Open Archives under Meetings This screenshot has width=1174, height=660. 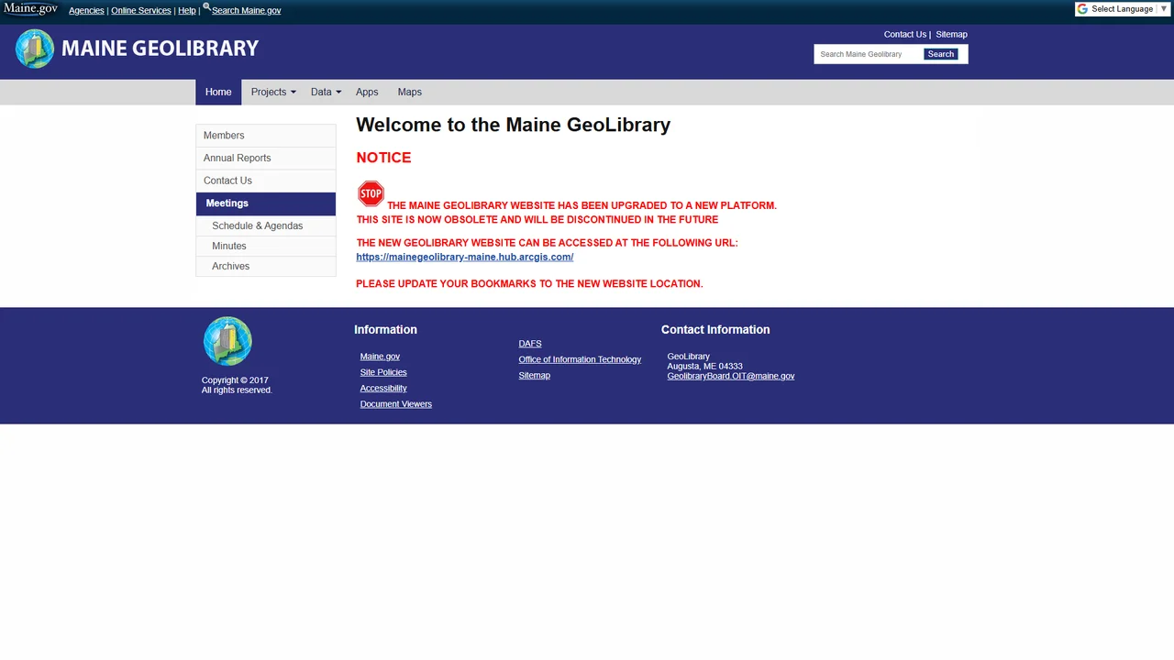266,266
